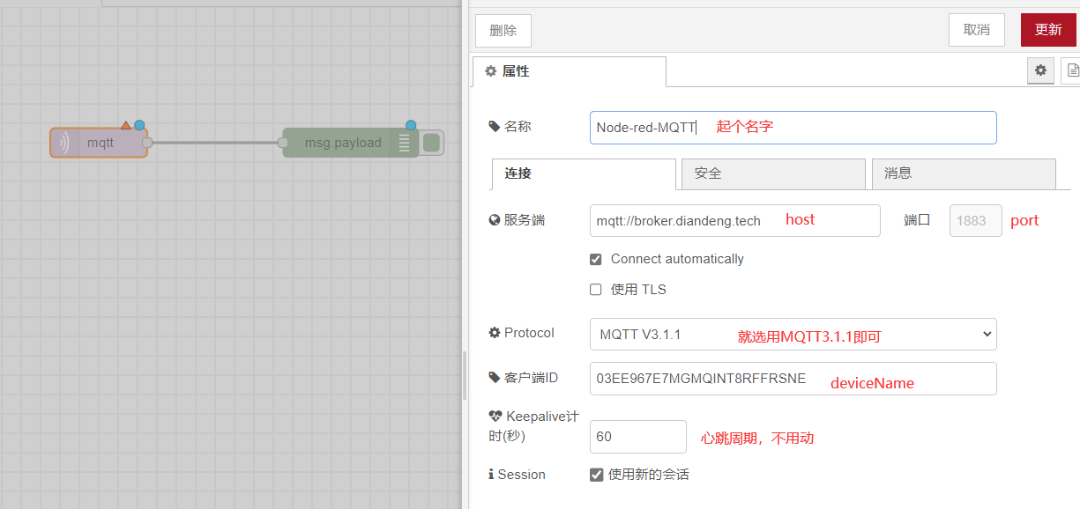The width and height of the screenshot is (1080, 509).
Task: Enable the 使用 TLS checkbox
Action: 596,289
